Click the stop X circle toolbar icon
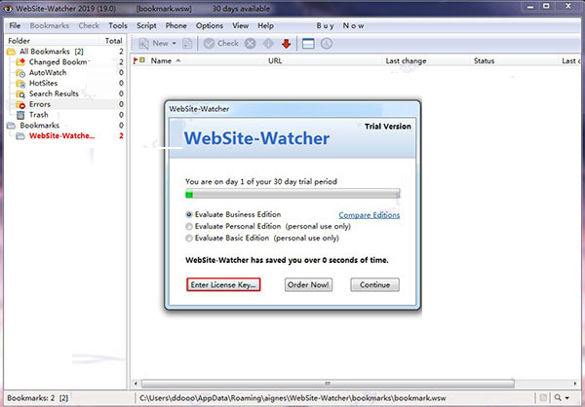585x407 pixels. point(251,44)
